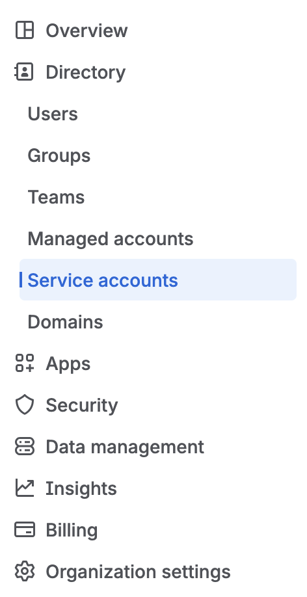Click the Security shield icon
The height and width of the screenshot is (597, 307).
tap(25, 405)
